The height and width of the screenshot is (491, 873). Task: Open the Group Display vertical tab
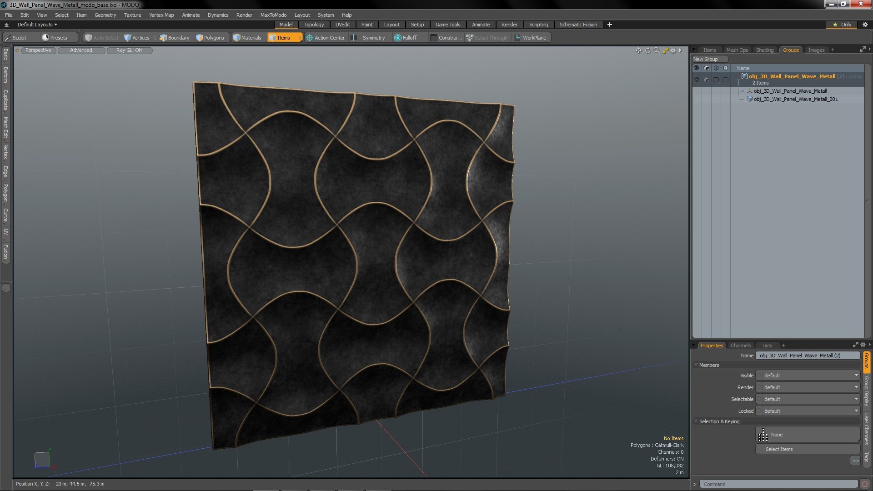(x=867, y=391)
